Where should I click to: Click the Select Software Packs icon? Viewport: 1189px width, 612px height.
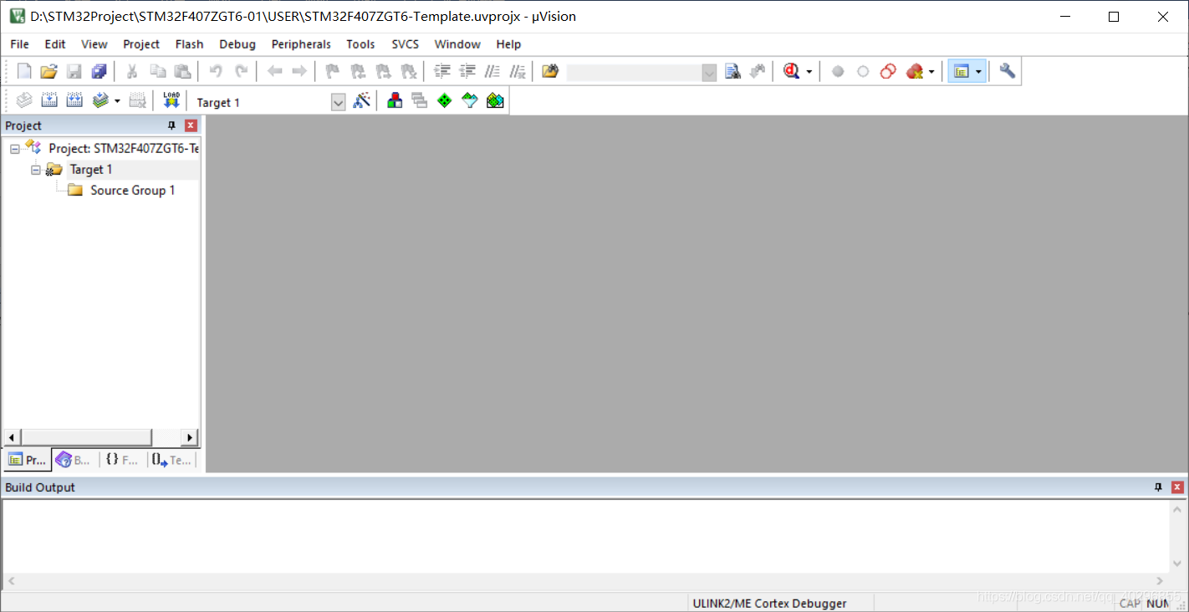[x=470, y=101]
